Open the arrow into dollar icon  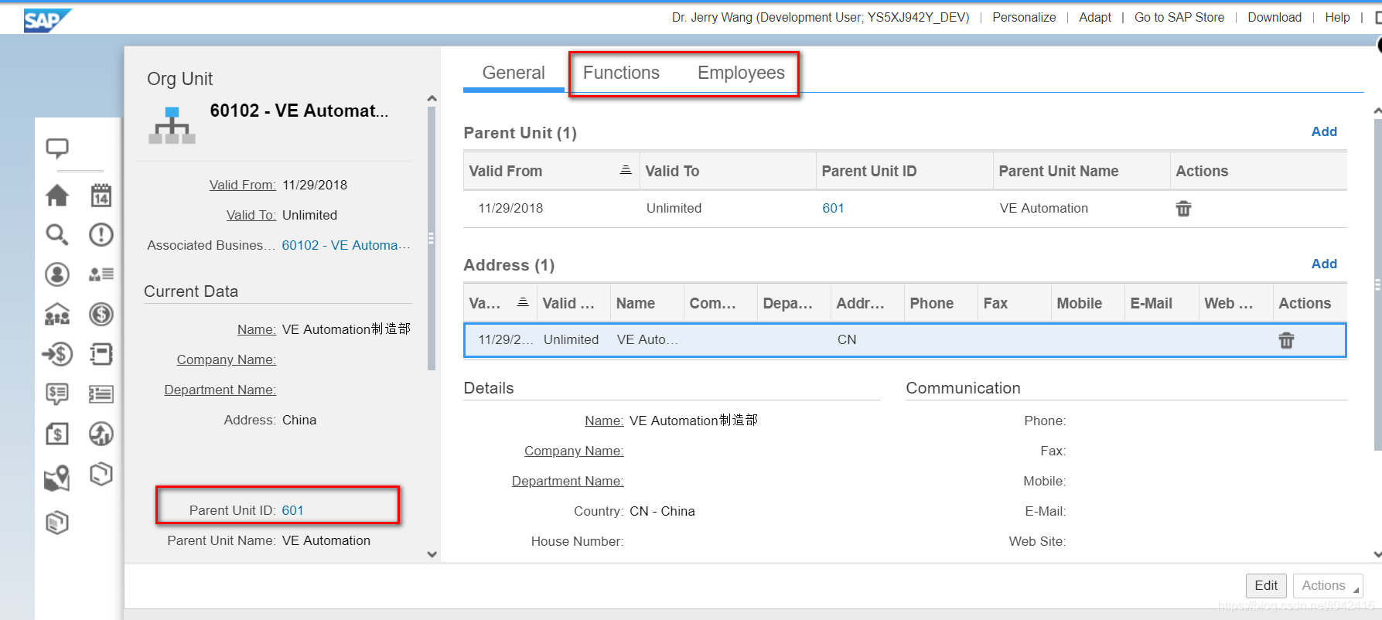(57, 354)
